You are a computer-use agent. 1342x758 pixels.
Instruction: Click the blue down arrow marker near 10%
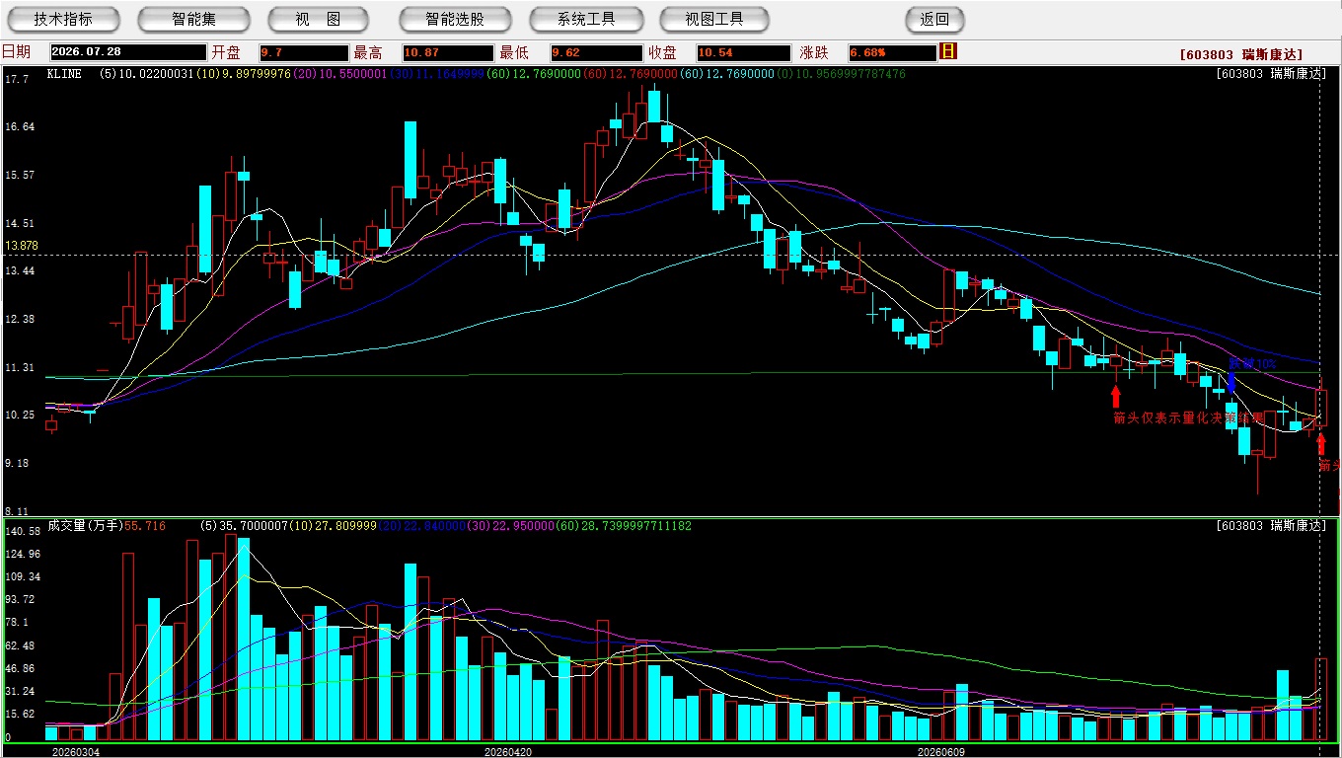click(1231, 383)
